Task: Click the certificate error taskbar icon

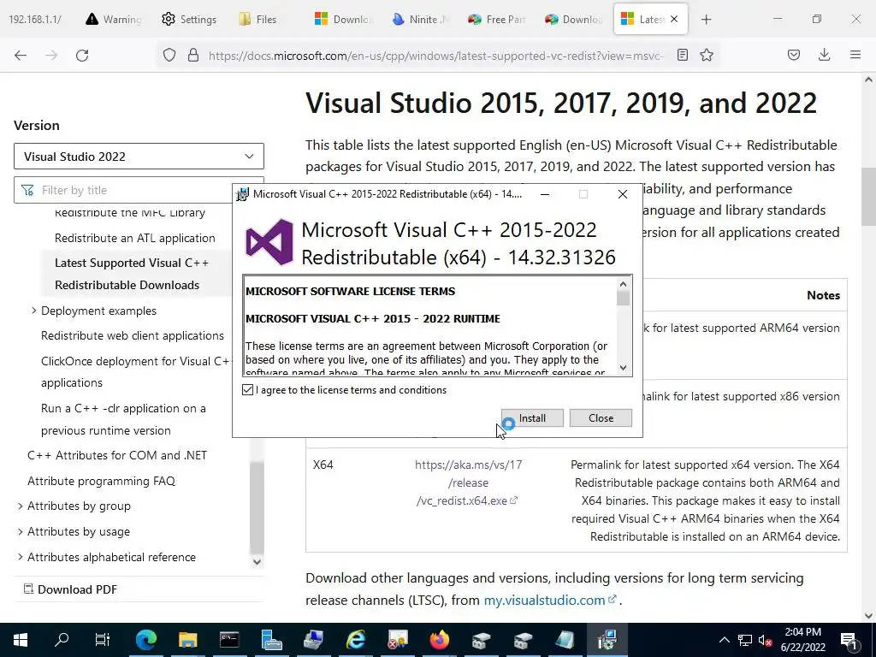Action: [397, 640]
